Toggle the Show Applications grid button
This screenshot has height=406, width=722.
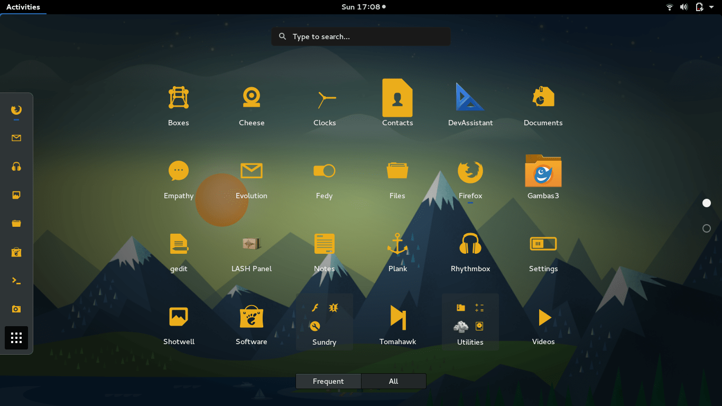pyautogui.click(x=16, y=338)
